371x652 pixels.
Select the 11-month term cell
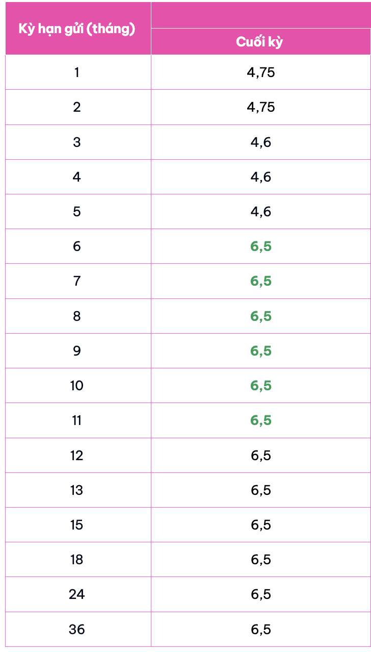(77, 420)
